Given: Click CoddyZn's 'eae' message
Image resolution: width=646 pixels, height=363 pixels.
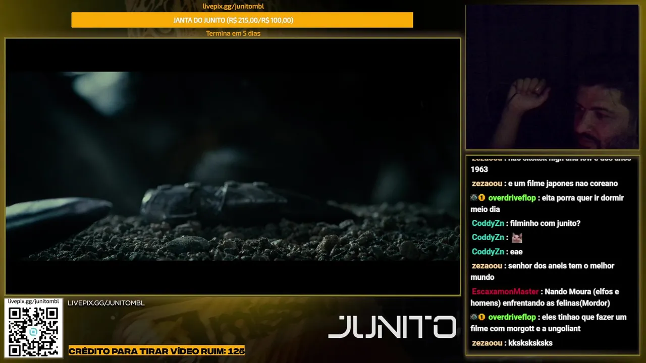Looking at the screenshot, I should (497, 252).
